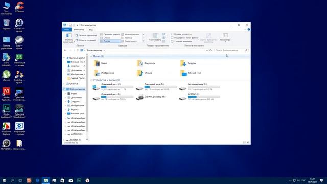The image size is (327, 184).
Task: Select the Adobe Audition CC desktop icon
Action: [x=7, y=111]
